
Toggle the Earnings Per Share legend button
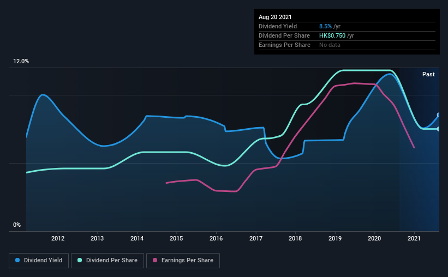click(x=183, y=261)
